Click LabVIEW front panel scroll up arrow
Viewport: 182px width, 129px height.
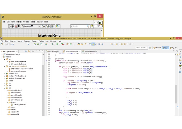click(102, 31)
